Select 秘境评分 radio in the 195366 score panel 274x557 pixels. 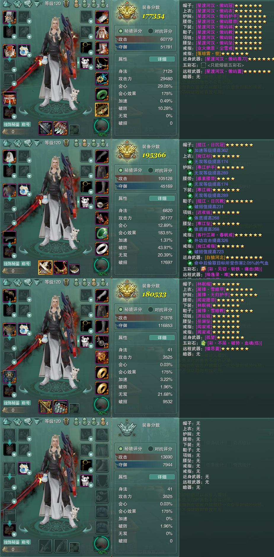(130, 170)
